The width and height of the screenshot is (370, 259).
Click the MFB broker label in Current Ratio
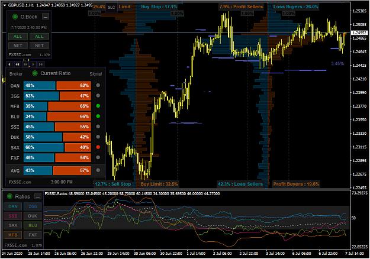(x=15, y=106)
